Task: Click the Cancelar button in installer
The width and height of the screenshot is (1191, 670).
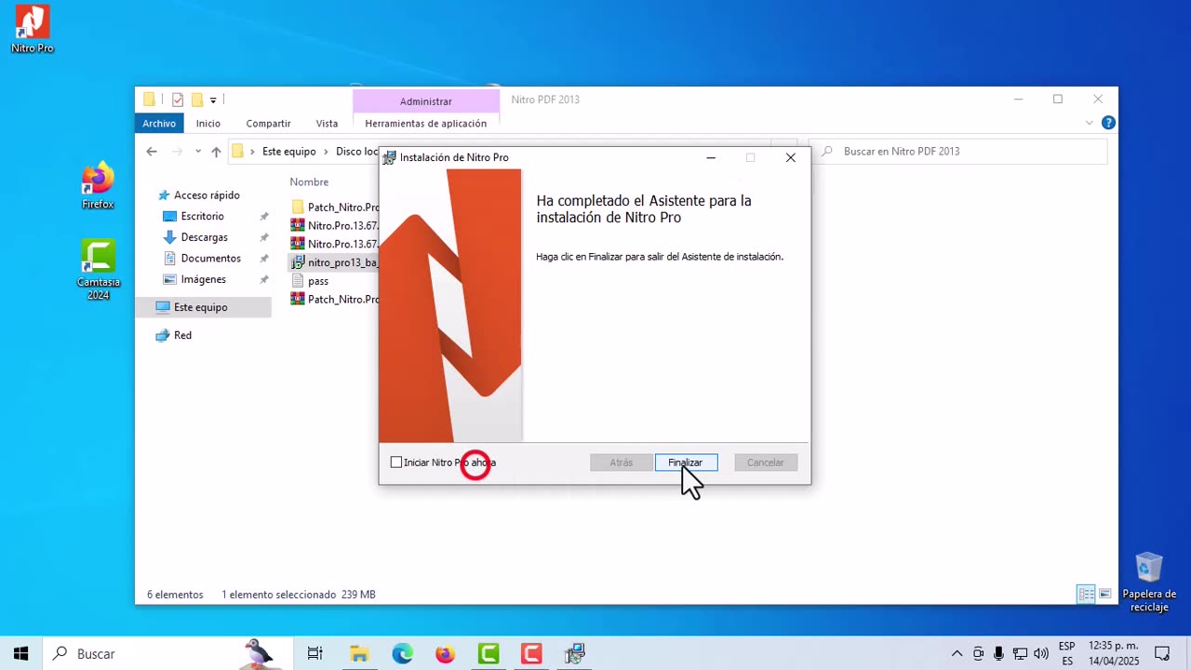Action: [766, 462]
